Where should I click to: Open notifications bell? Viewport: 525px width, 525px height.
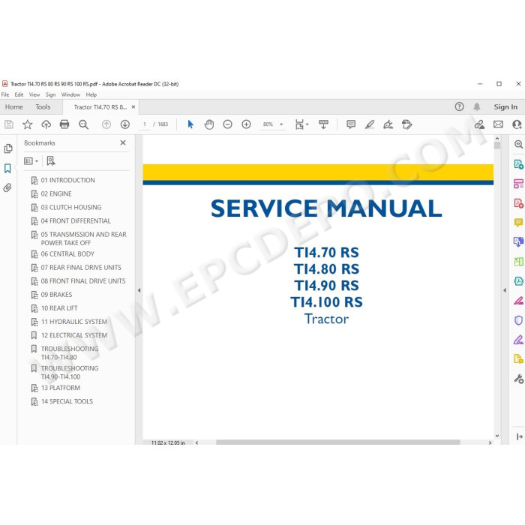coord(477,106)
